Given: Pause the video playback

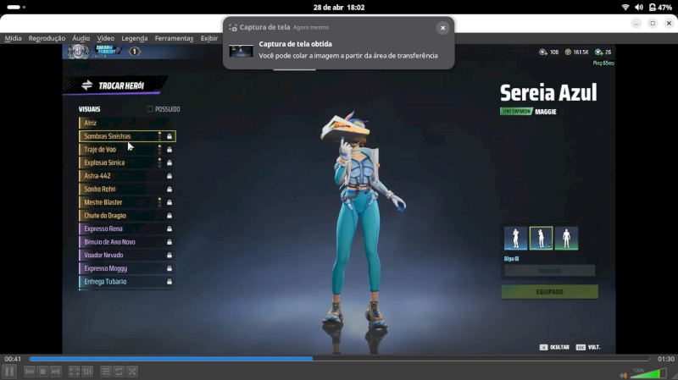Looking at the screenshot, I should click(x=9, y=372).
